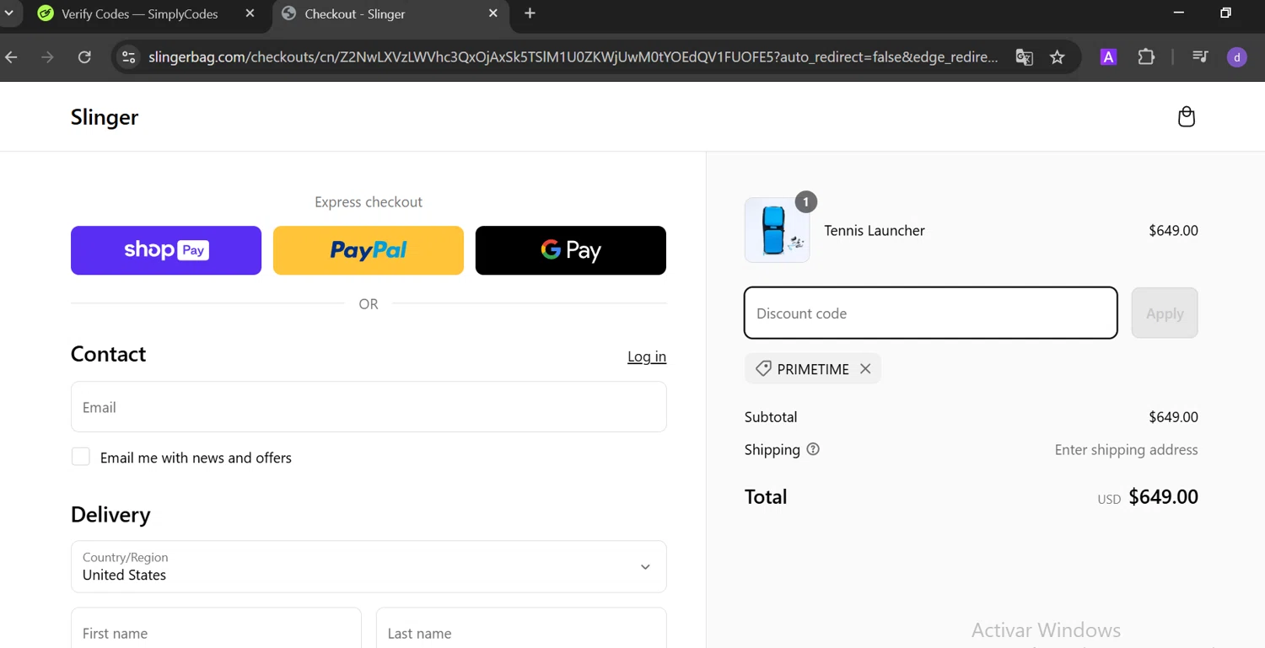Focus the First name field
Image resolution: width=1265 pixels, height=648 pixels.
[216, 628]
